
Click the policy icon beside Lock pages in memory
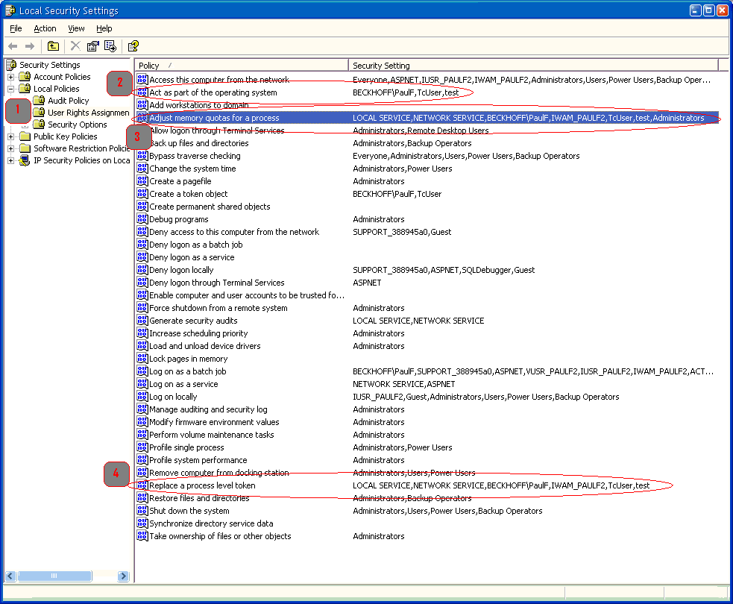pos(142,359)
